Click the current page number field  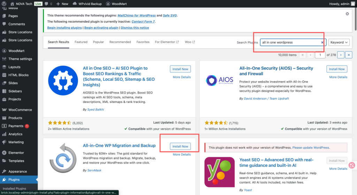click(320, 55)
